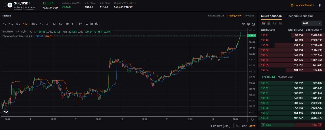Toggle the лог logarithmic scale
325x130 pixels.
[244, 126]
